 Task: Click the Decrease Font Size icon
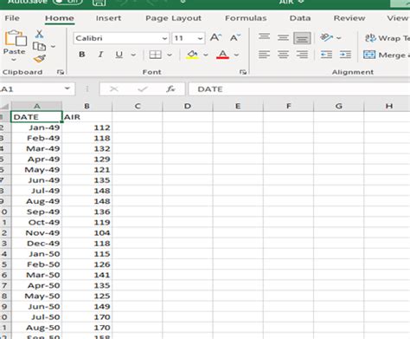[x=235, y=37]
